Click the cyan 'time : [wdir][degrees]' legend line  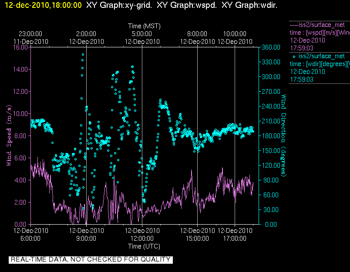(320, 64)
